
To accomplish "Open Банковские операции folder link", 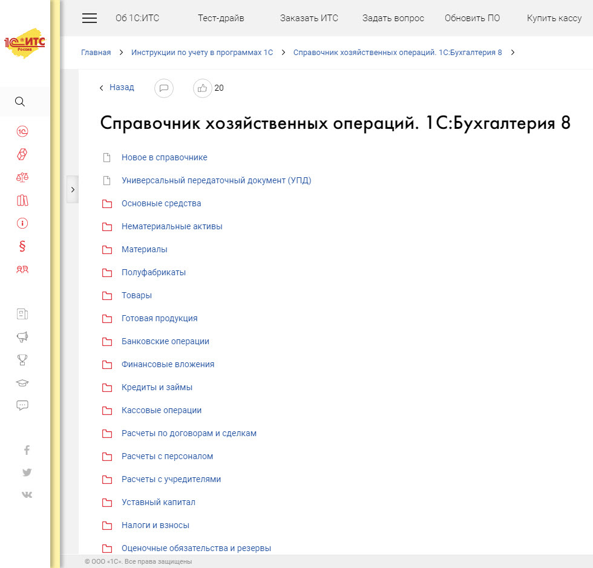I will [x=165, y=342].
